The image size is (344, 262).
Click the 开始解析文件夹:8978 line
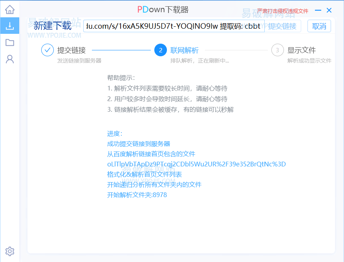coord(137,195)
